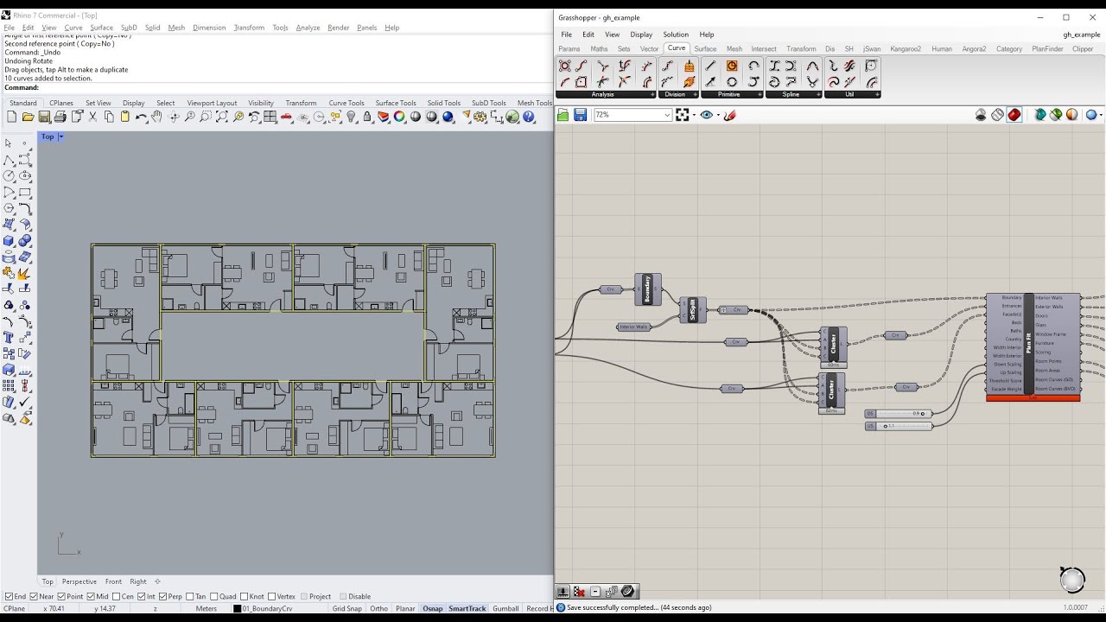The image size is (1106, 622).
Task: Toggle the Near osnap checkbox
Action: pos(35,596)
